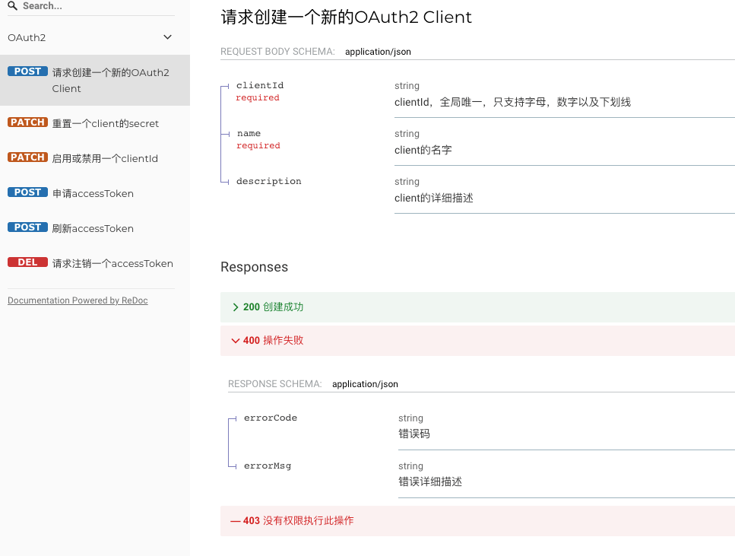Screen dimensions: 735x556
Task: Click the POST badge for 申请accessToken
Action: [27, 192]
